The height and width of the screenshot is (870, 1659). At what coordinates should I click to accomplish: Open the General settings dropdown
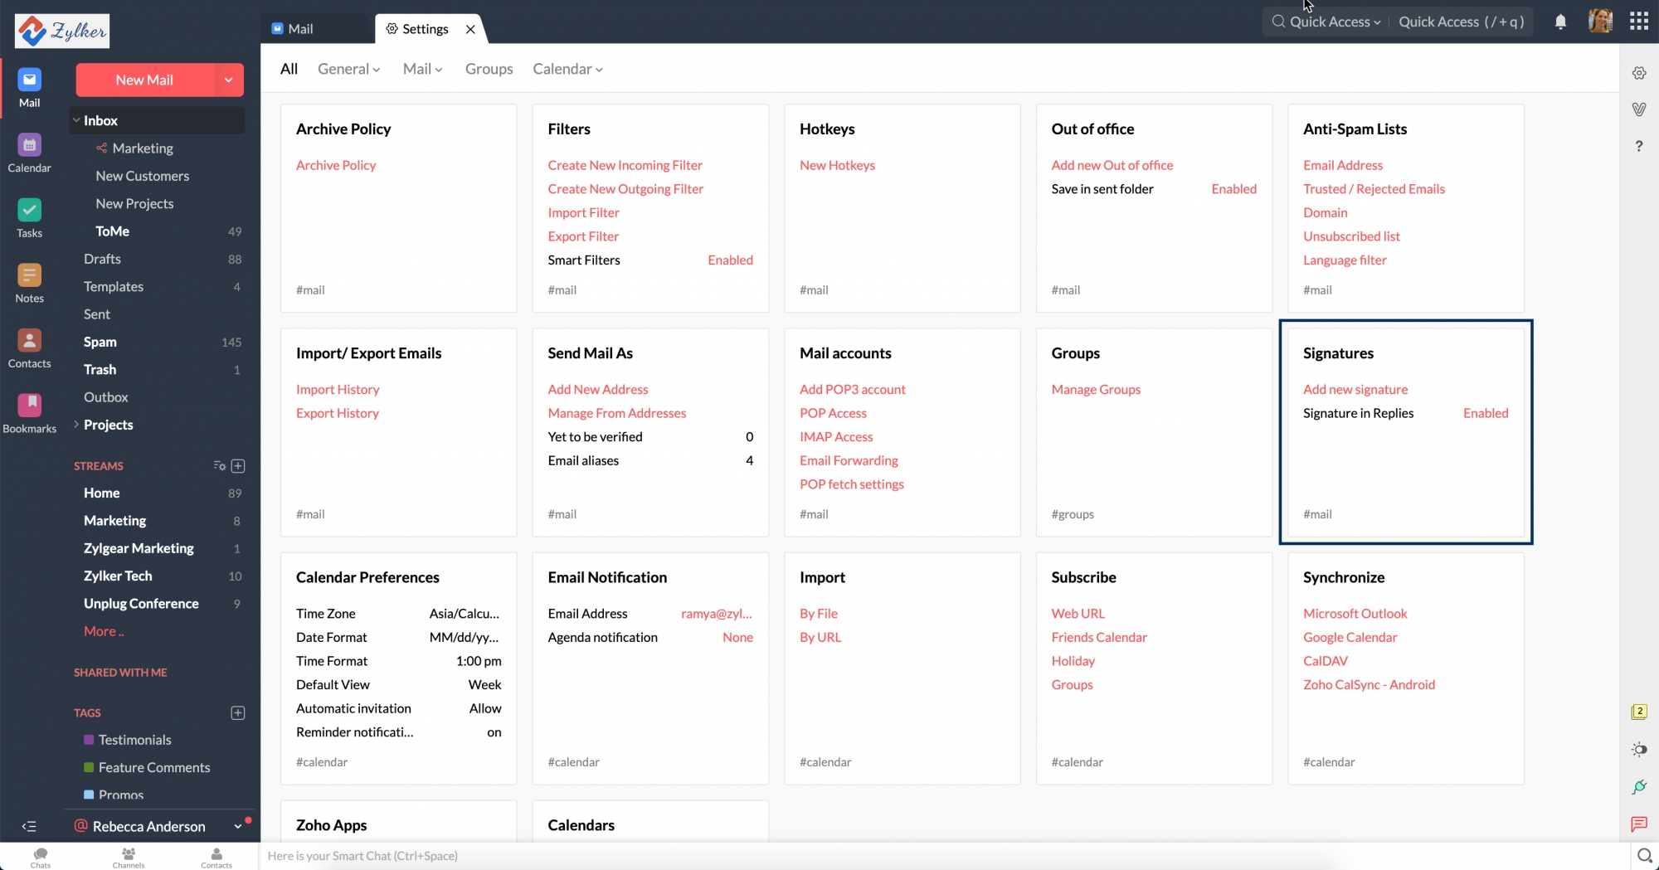point(348,69)
